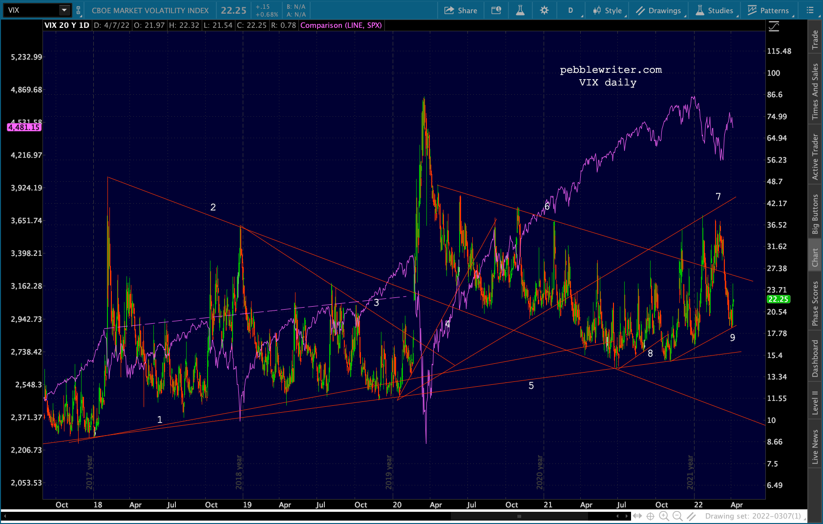
Task: Open chart settings gear icon
Action: (x=544, y=10)
